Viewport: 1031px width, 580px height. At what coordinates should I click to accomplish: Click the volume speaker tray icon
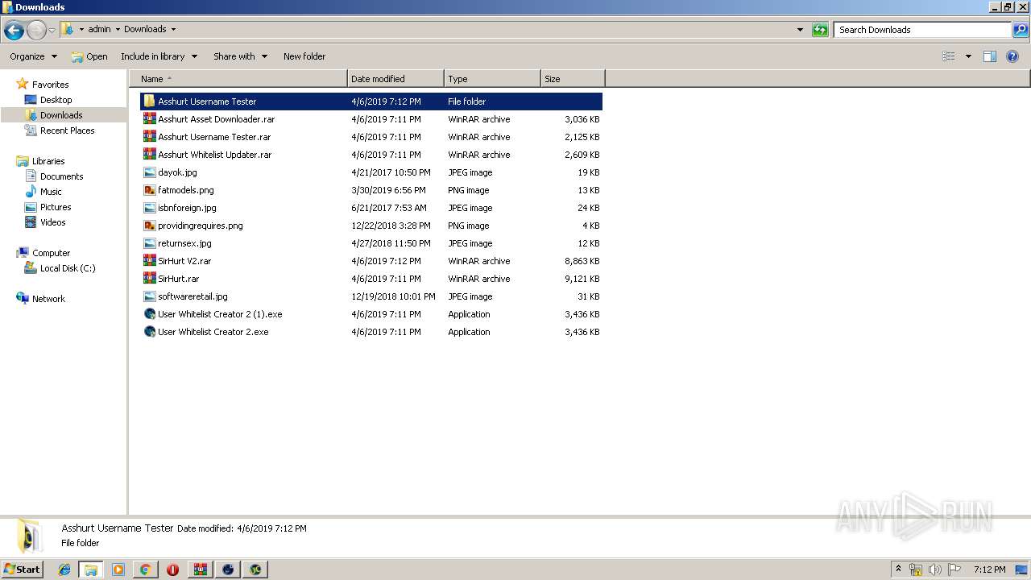coord(935,570)
